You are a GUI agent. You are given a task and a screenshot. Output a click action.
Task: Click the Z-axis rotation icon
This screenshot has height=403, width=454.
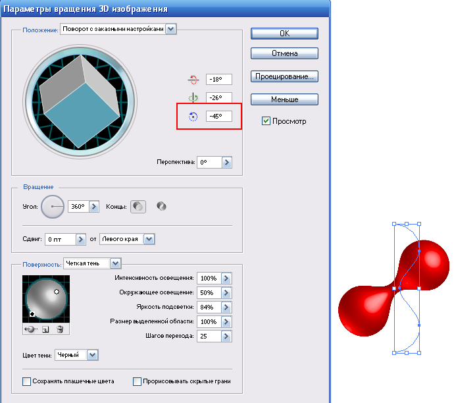(x=193, y=117)
